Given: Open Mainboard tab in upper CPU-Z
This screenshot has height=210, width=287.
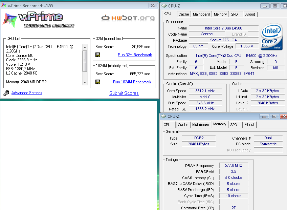Looking at the screenshot, I should [x=201, y=14].
